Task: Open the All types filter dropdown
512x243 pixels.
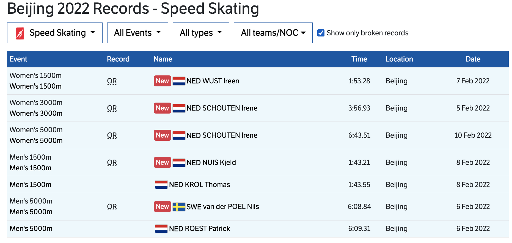Action: tap(201, 33)
